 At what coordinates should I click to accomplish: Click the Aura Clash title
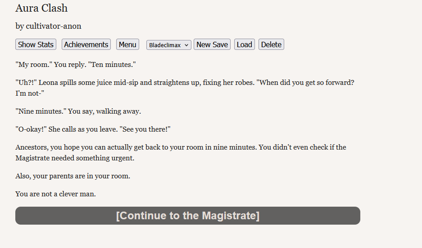pyautogui.click(x=41, y=8)
